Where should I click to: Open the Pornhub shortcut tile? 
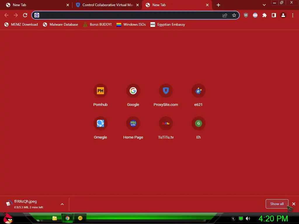pos(100,95)
